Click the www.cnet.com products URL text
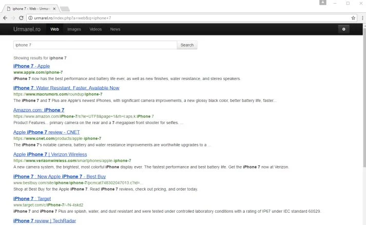 57,138
